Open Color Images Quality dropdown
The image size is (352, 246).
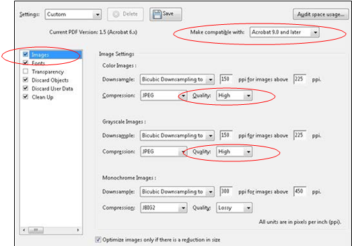coord(234,95)
